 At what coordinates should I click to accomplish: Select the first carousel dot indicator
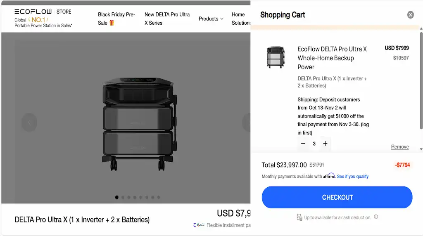[x=117, y=197]
